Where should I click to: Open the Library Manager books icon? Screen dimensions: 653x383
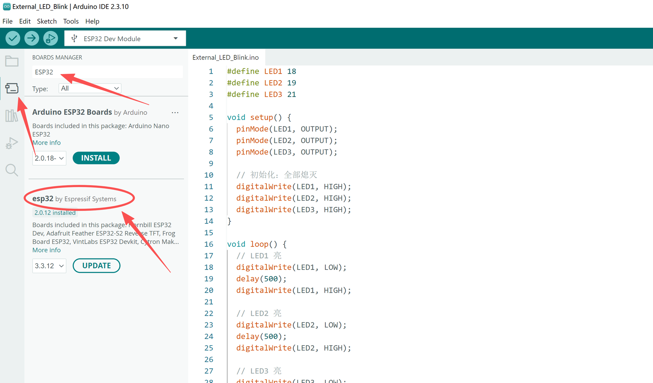coord(12,115)
